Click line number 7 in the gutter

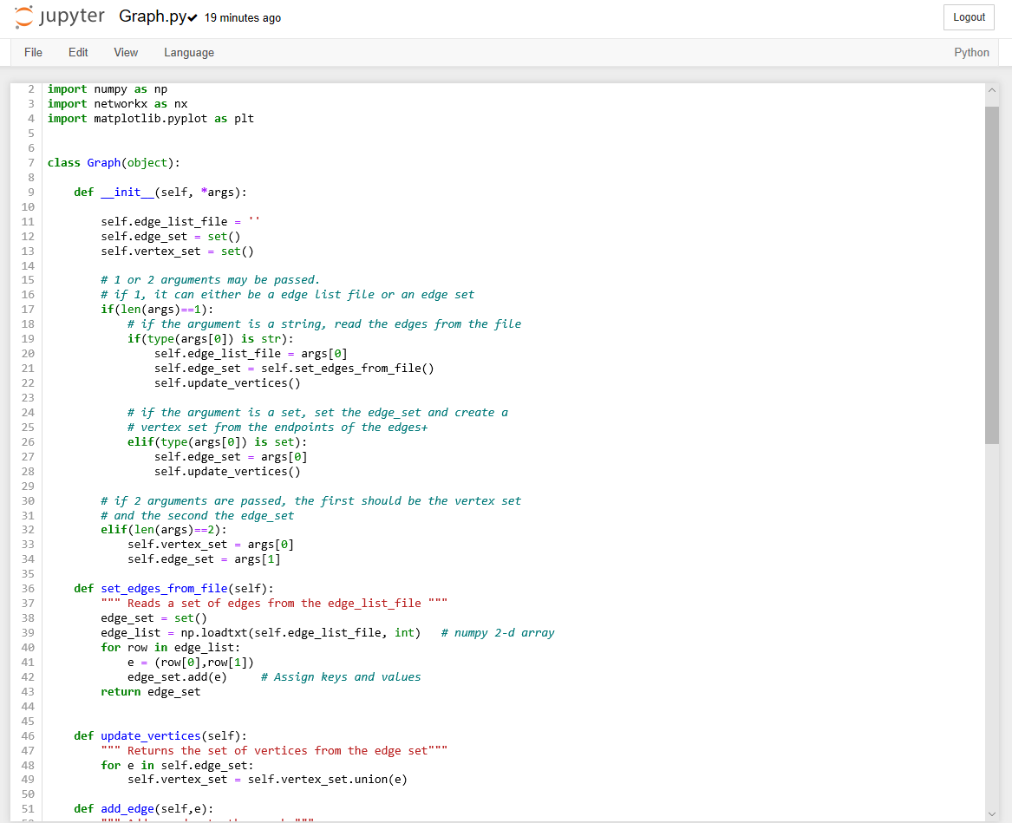[x=31, y=163]
